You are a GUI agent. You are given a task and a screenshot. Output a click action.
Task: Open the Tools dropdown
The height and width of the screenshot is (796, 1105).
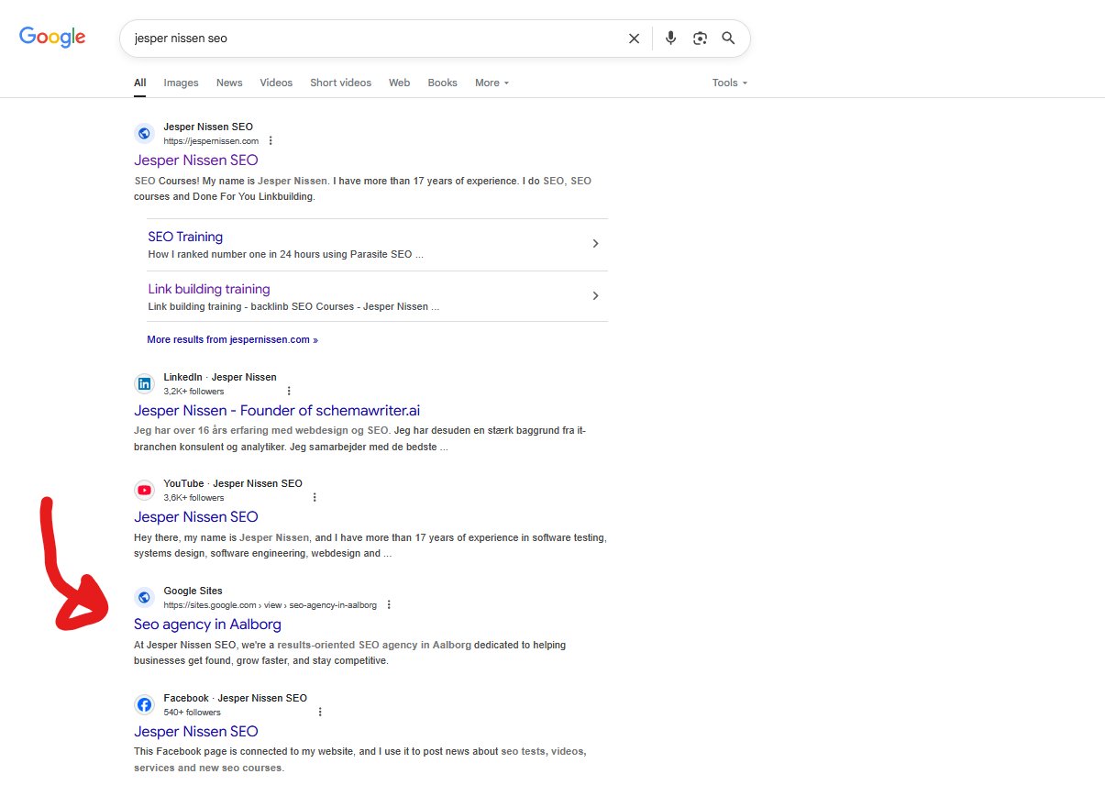tap(729, 83)
